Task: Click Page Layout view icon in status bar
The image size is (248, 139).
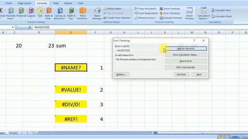Action: point(224,137)
